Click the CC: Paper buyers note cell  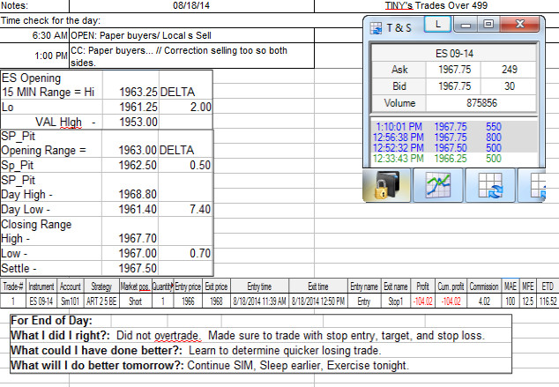click(192, 56)
